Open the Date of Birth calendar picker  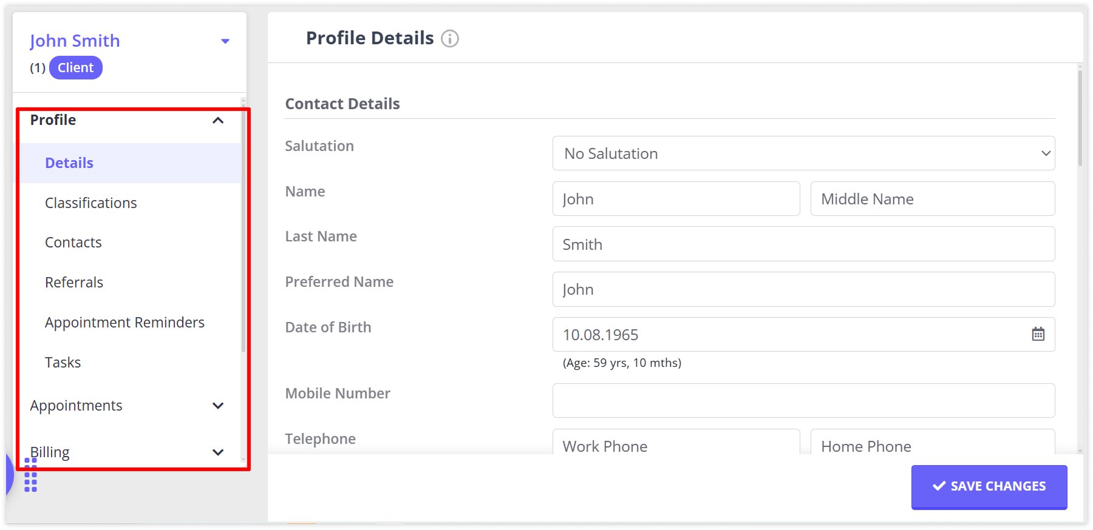pos(1038,334)
